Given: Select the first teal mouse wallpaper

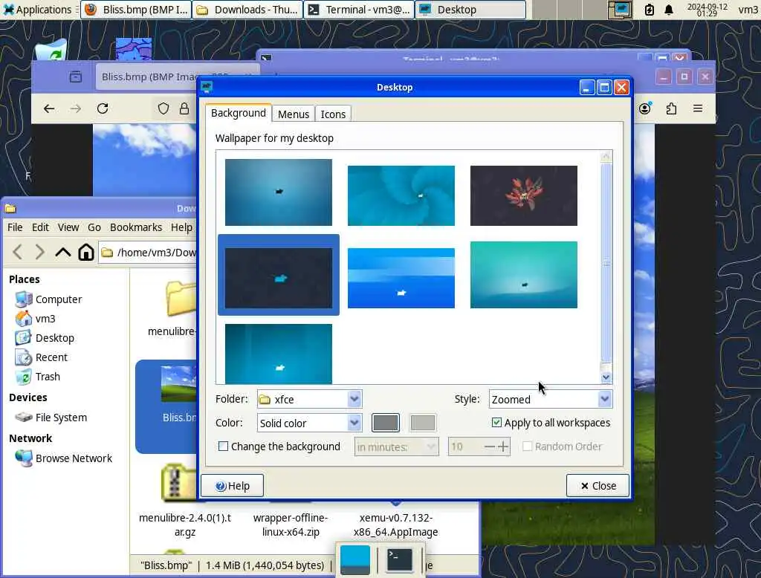Looking at the screenshot, I should pos(279,192).
